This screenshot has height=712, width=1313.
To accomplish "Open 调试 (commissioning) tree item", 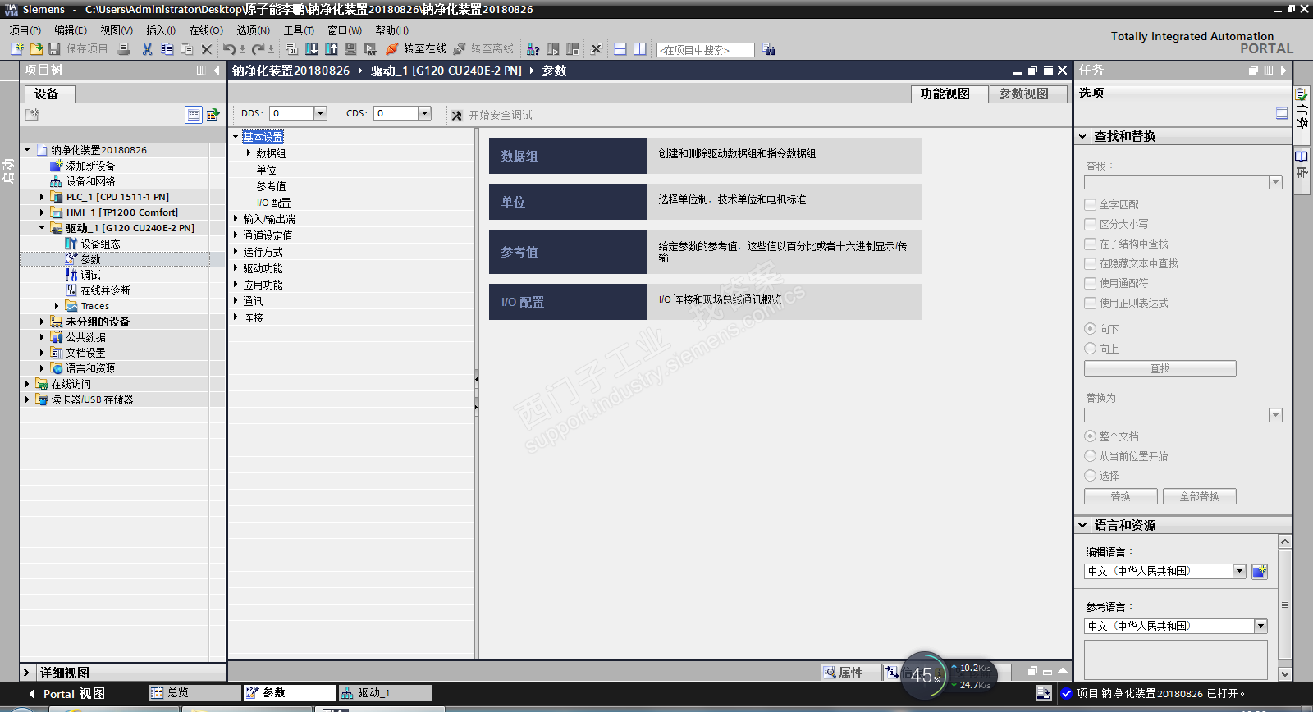I will (x=90, y=275).
